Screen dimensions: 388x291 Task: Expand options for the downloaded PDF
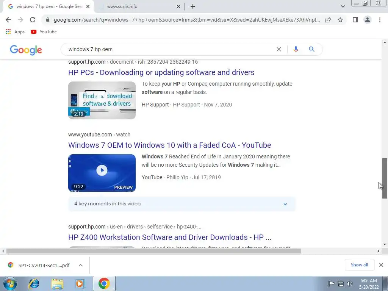coord(81,265)
